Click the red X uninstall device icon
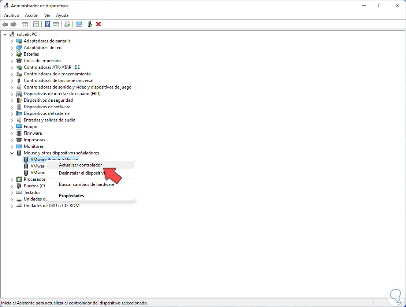The width and height of the screenshot is (406, 307). 98,24
